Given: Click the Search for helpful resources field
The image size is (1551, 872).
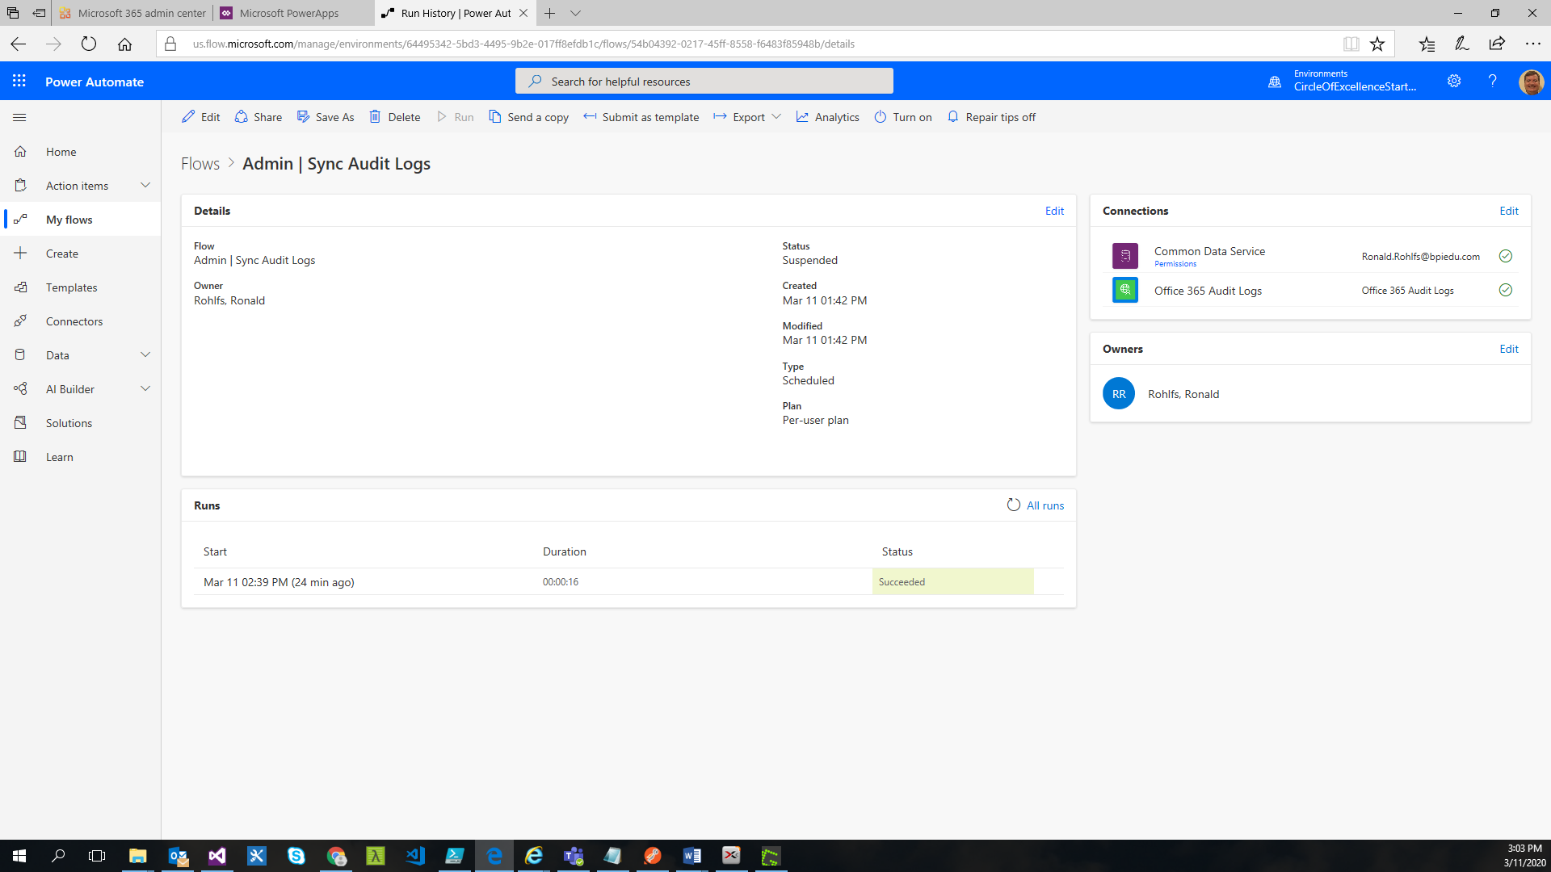Looking at the screenshot, I should pyautogui.click(x=703, y=81).
